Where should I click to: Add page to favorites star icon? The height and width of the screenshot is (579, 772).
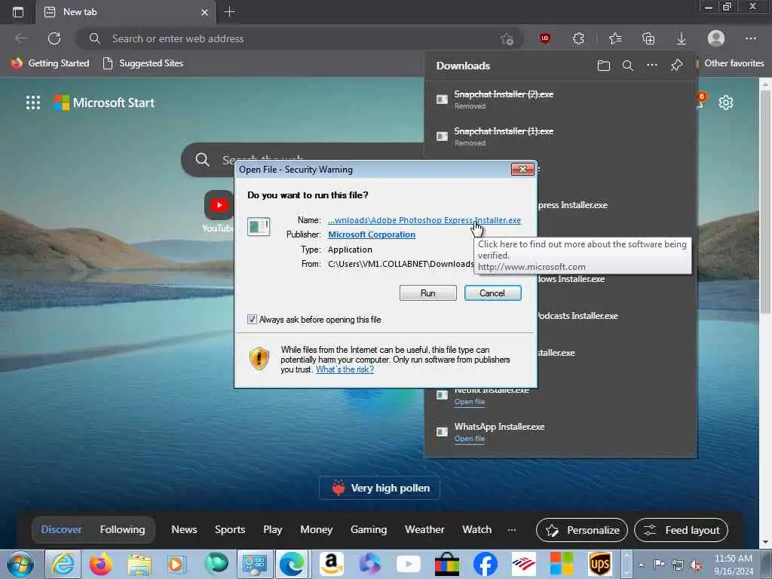click(507, 38)
